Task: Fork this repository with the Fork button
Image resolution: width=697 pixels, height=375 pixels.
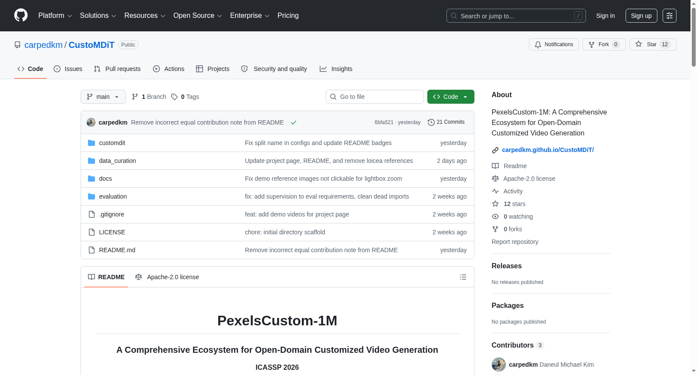Action: pos(604,44)
